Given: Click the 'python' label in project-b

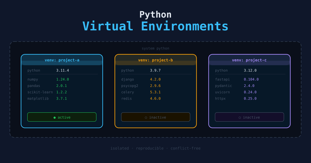Looking at the screenshot, I should coord(128,70).
